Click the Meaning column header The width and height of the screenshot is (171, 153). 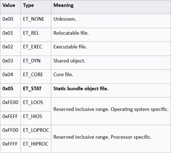point(111,7)
